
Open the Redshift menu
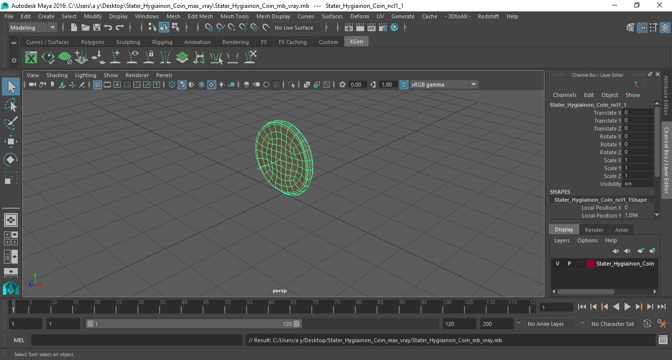[x=488, y=16]
